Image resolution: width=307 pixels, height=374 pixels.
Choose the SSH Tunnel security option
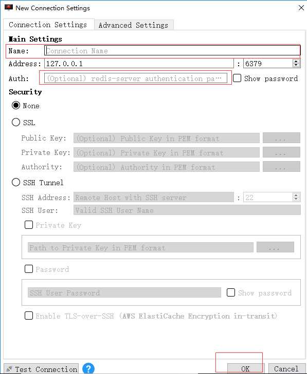[x=16, y=182]
